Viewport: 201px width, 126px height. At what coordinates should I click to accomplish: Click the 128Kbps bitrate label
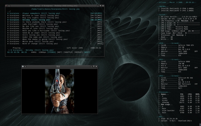(x=42, y=52)
